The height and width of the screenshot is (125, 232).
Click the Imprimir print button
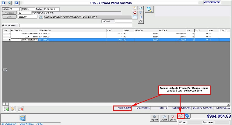coord(154,117)
